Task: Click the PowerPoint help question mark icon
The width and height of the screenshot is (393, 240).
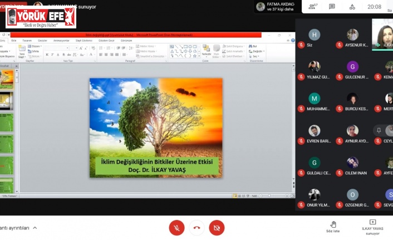Action: coord(293,41)
